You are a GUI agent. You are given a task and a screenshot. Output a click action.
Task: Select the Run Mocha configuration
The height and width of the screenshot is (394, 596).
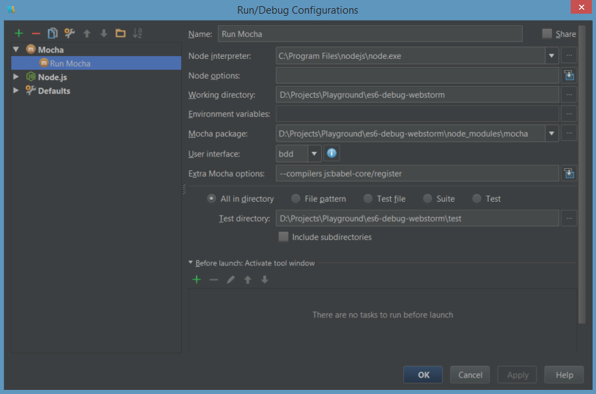coord(96,63)
